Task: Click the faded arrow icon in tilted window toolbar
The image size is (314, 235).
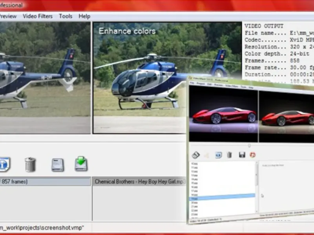Action: [207, 155]
